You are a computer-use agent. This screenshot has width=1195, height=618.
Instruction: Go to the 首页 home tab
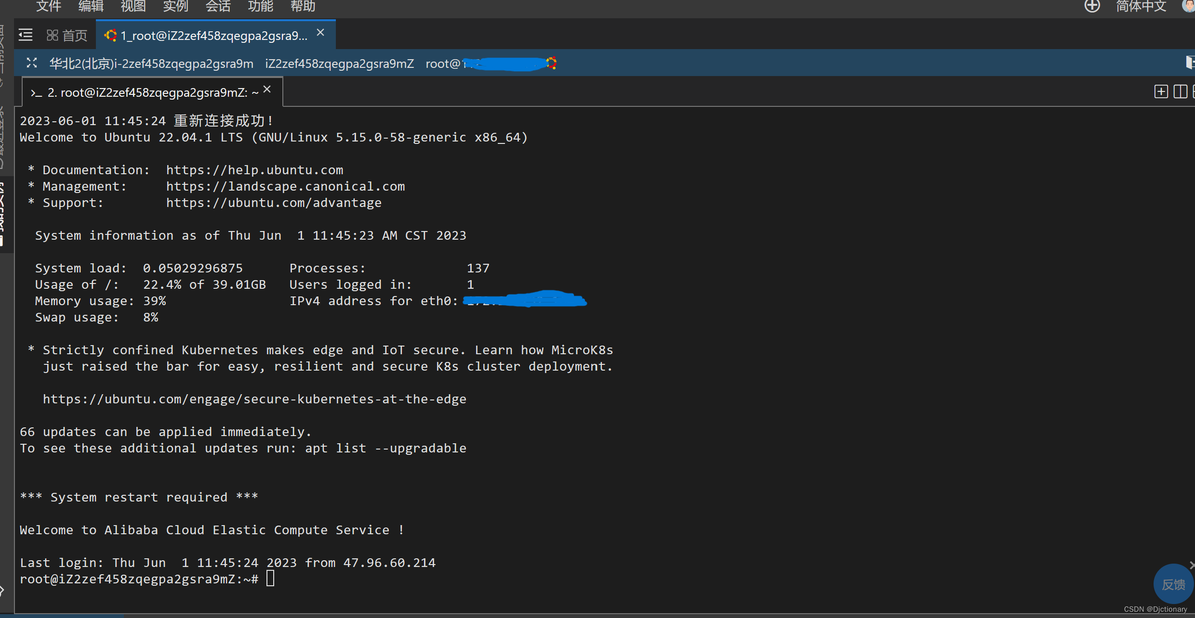pyautogui.click(x=67, y=35)
